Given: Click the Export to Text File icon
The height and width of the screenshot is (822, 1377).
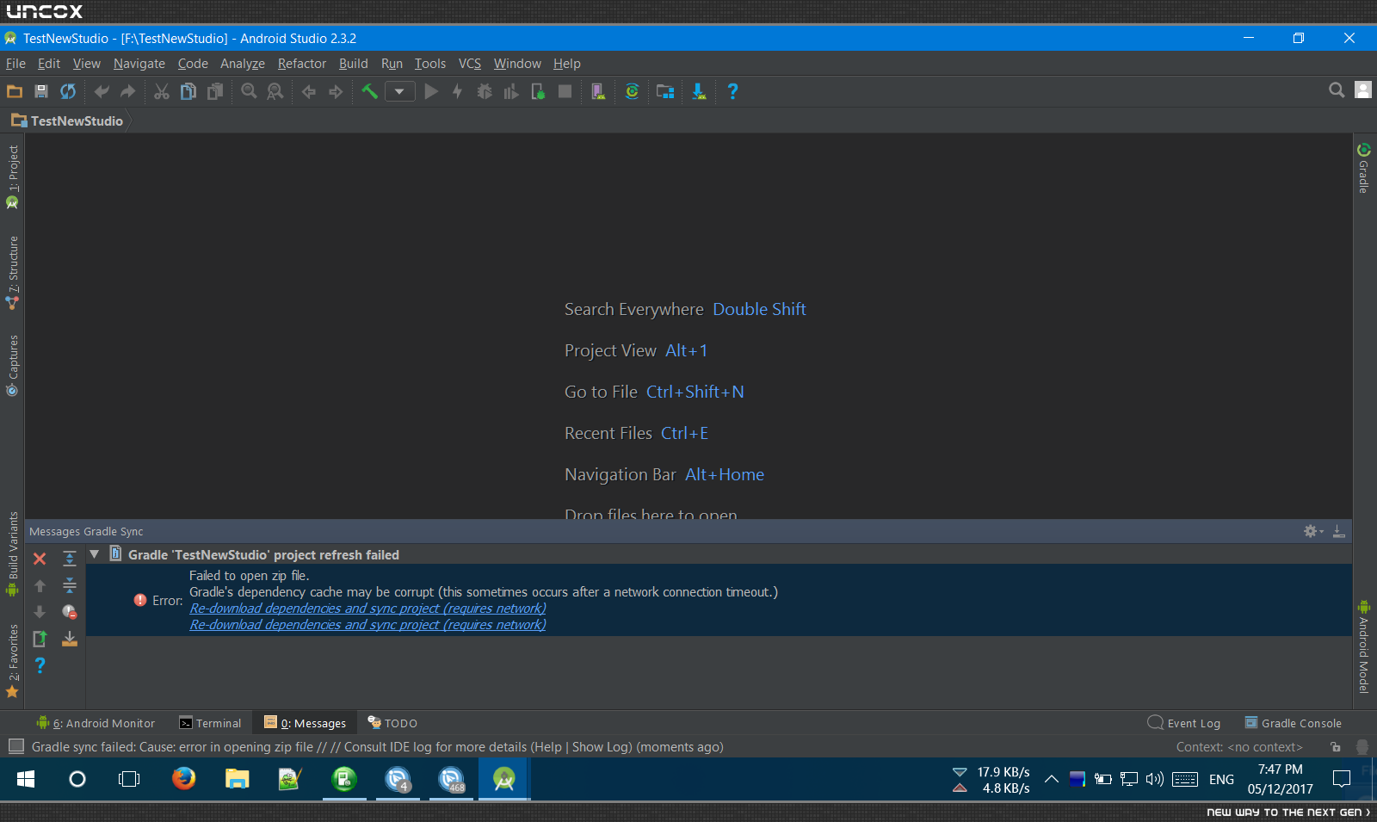Looking at the screenshot, I should tap(40, 639).
